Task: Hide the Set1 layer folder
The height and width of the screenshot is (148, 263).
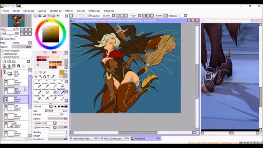Action: (5, 72)
